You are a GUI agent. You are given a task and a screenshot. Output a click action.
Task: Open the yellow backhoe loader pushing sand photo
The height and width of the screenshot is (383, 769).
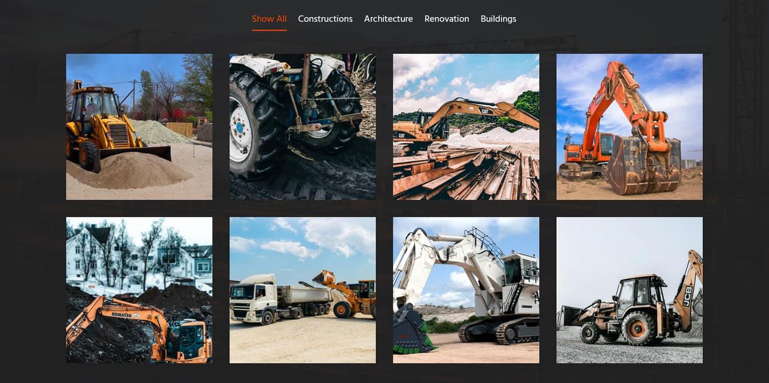[x=139, y=127]
